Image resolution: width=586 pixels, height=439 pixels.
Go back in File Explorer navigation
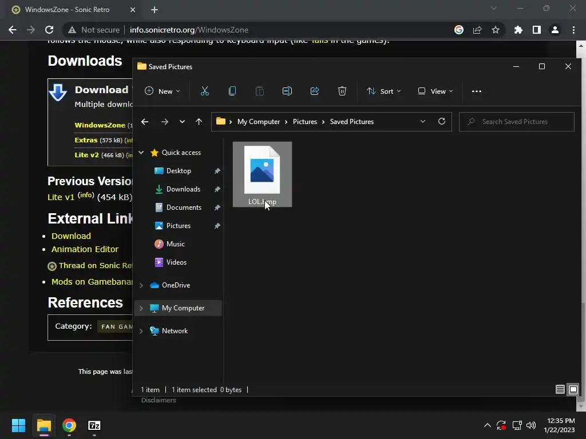145,122
